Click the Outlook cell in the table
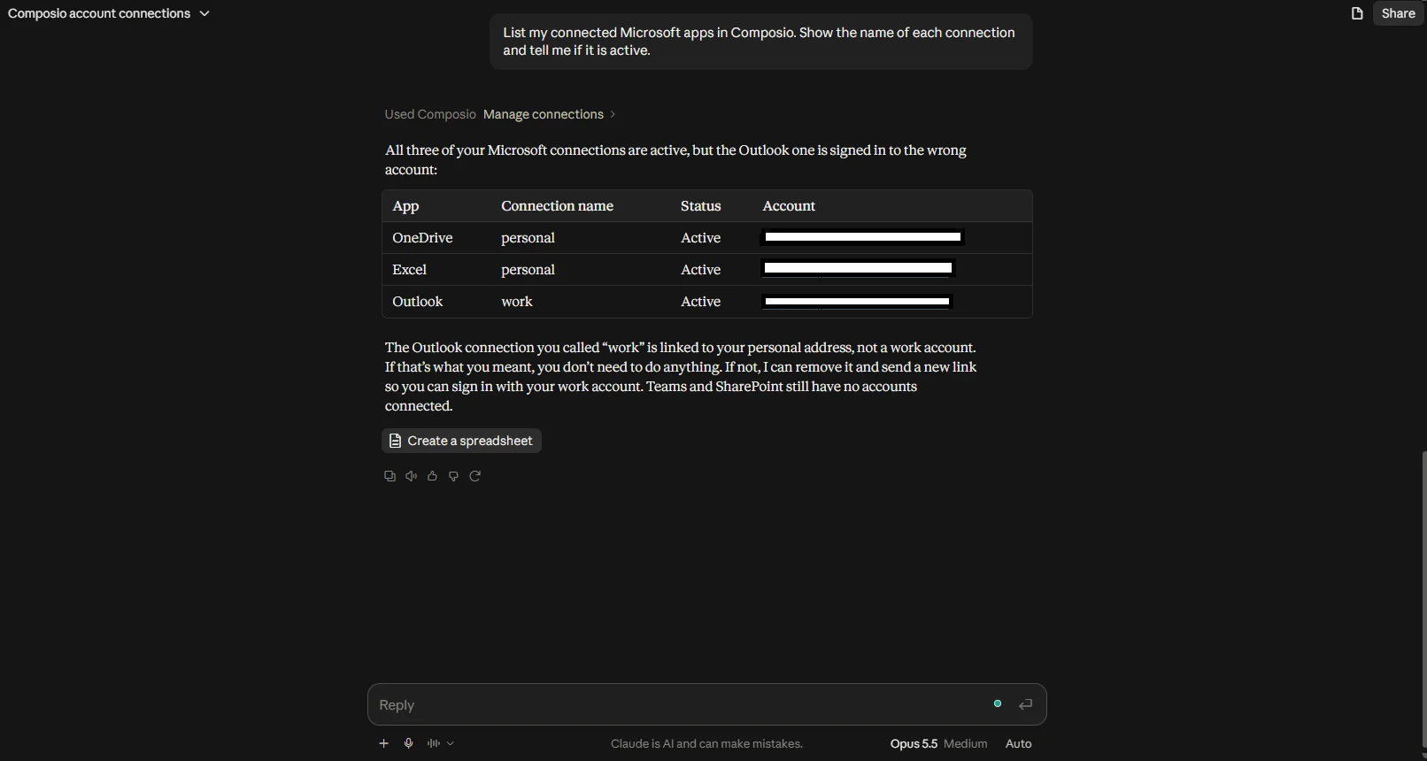The width and height of the screenshot is (1427, 761). [x=417, y=302]
